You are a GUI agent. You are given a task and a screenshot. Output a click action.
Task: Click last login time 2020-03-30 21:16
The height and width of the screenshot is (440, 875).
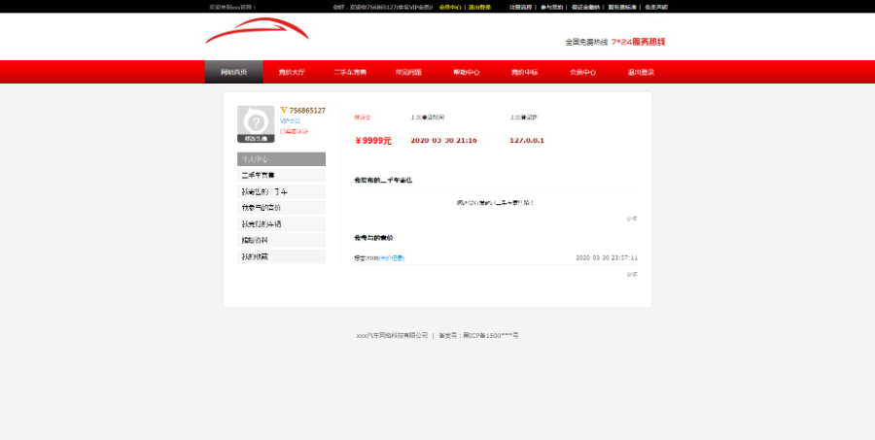pyautogui.click(x=443, y=141)
